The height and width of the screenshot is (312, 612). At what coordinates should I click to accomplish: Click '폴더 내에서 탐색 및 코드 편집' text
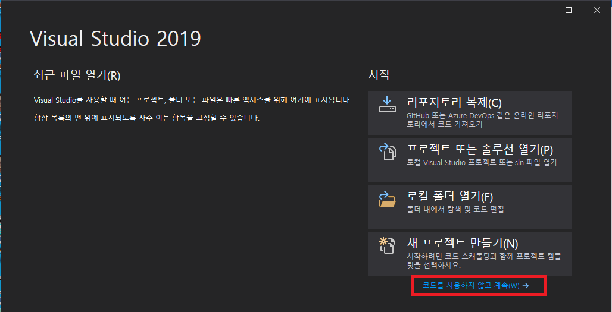coord(455,210)
